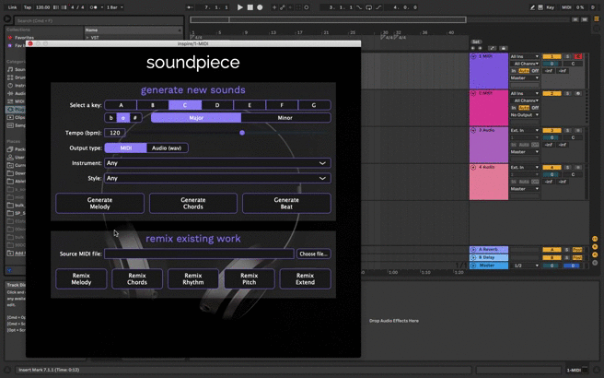This screenshot has height=378, width=604.
Task: Select MIDI output type
Action: (125, 148)
